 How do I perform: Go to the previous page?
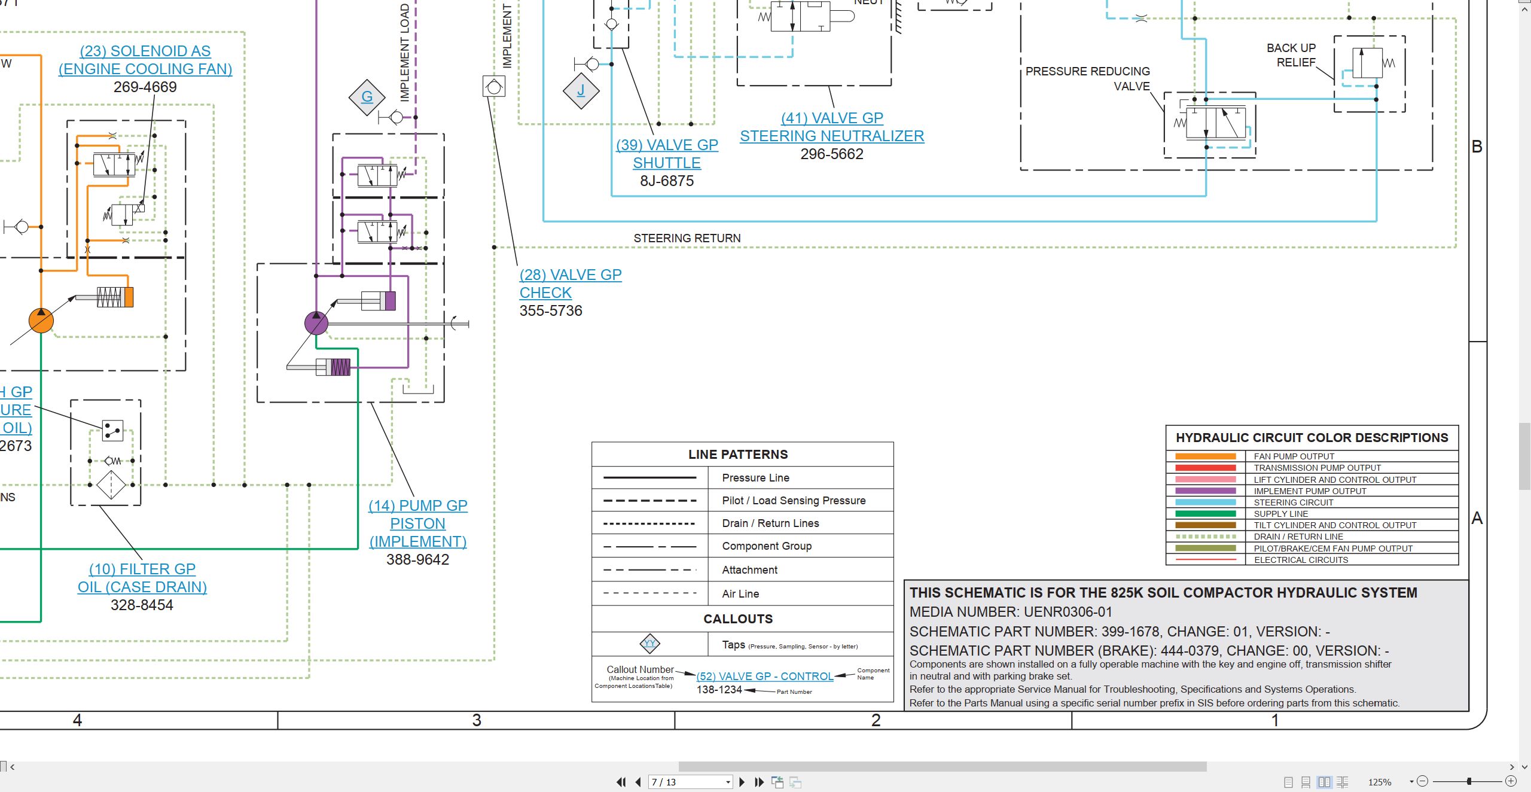coord(638,782)
